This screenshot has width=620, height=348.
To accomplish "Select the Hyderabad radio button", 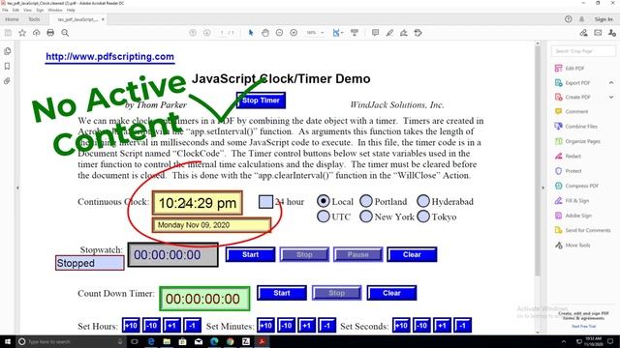I will pos(423,201).
